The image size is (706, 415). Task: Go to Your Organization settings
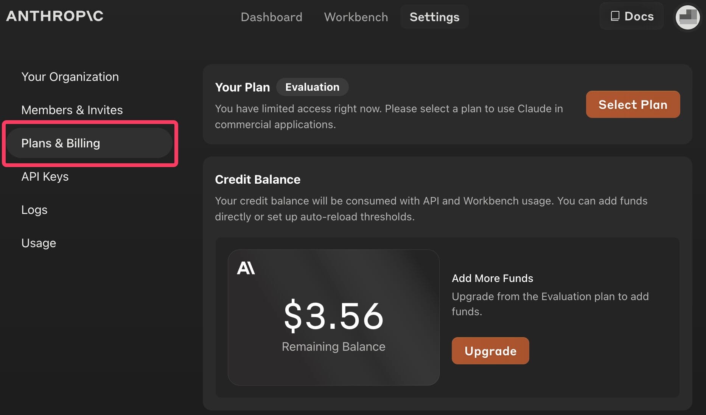pyautogui.click(x=70, y=77)
